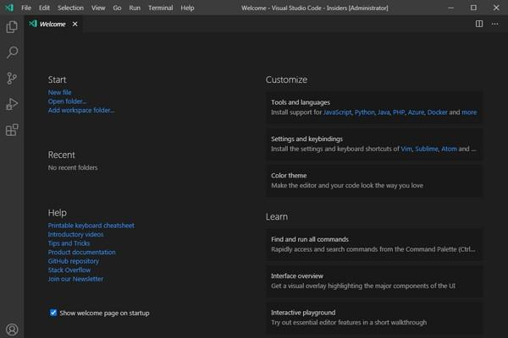Screen dimensions: 508x338
Task: Open GitHub repository link
Action: coord(74,261)
